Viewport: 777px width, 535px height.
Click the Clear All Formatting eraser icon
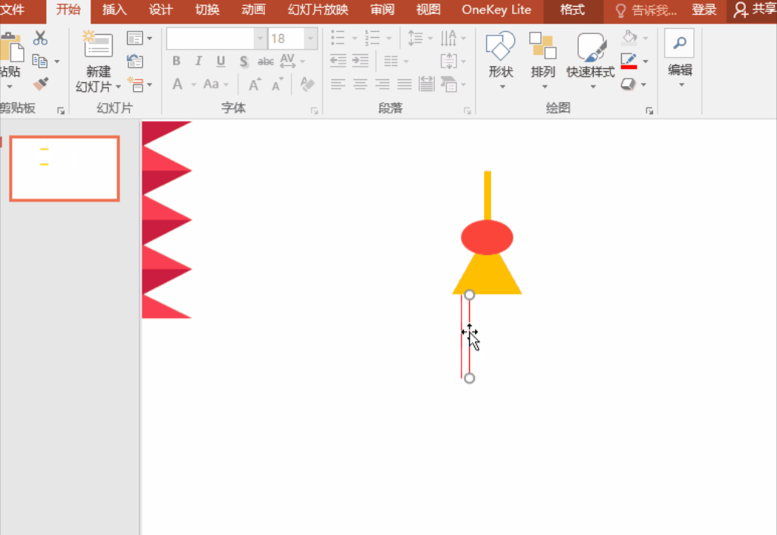(307, 84)
